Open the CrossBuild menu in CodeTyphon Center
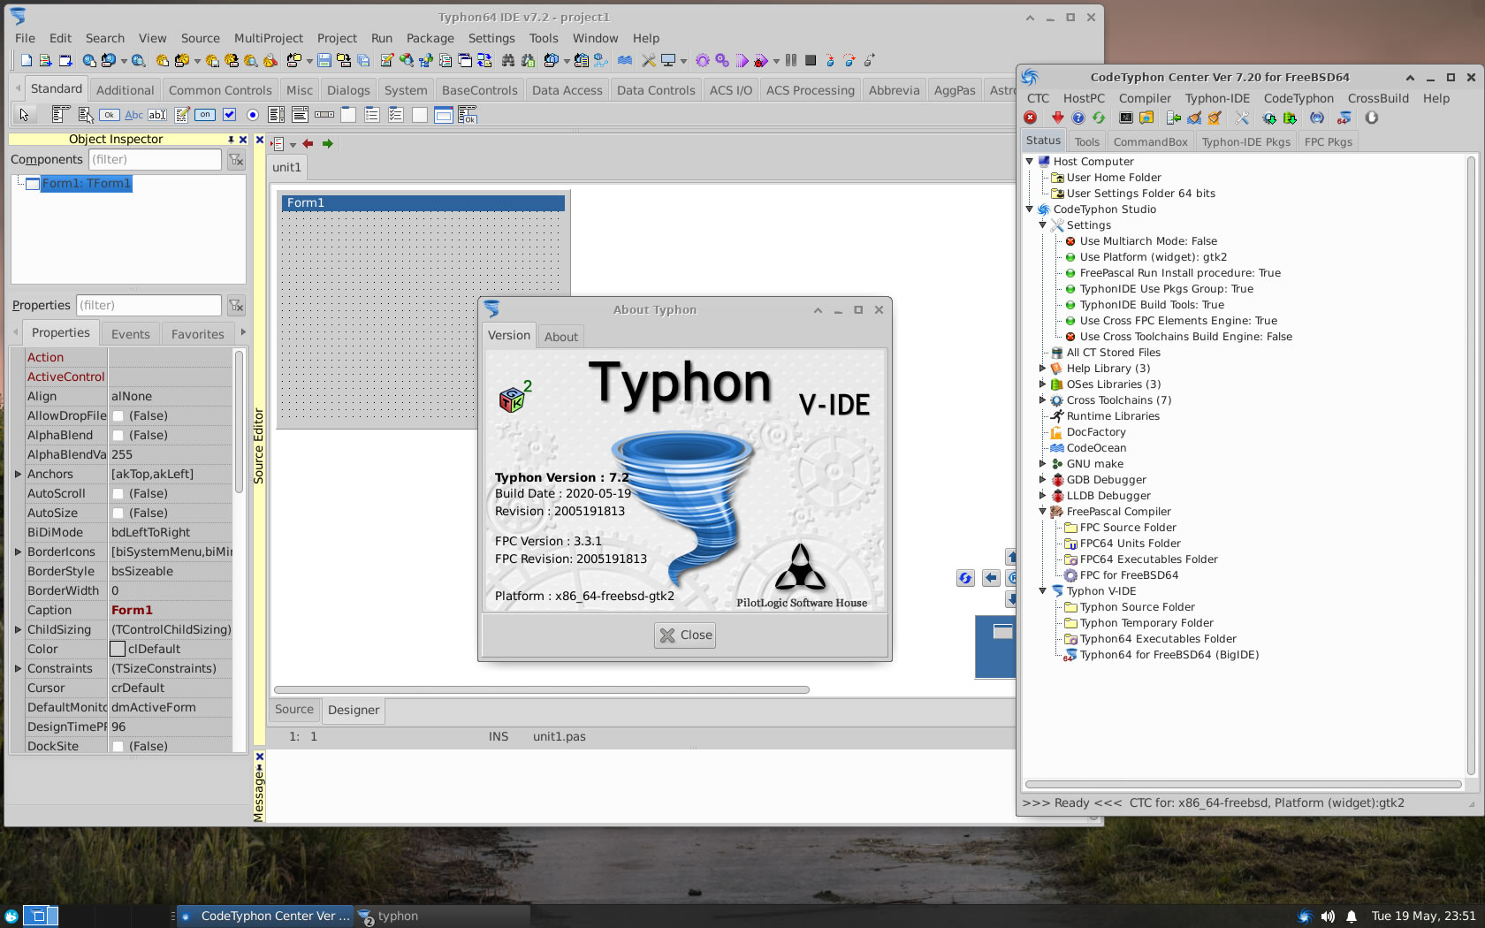1485x928 pixels. coord(1378,98)
